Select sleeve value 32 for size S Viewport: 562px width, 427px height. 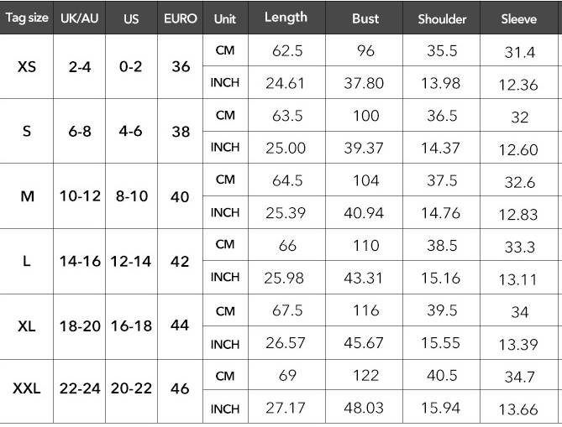tap(519, 117)
